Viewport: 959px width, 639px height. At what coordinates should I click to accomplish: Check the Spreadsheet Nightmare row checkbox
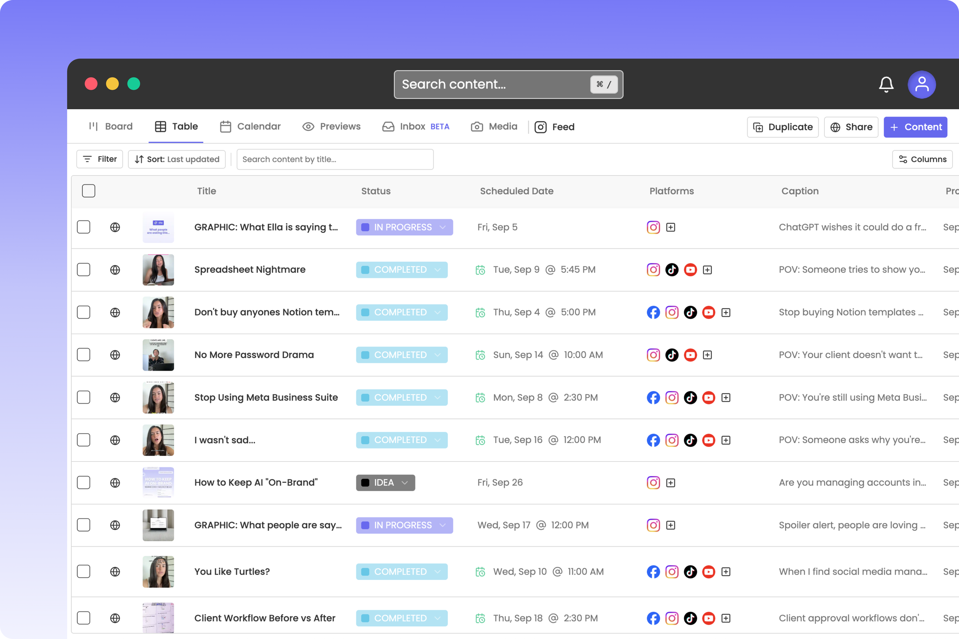tap(84, 270)
